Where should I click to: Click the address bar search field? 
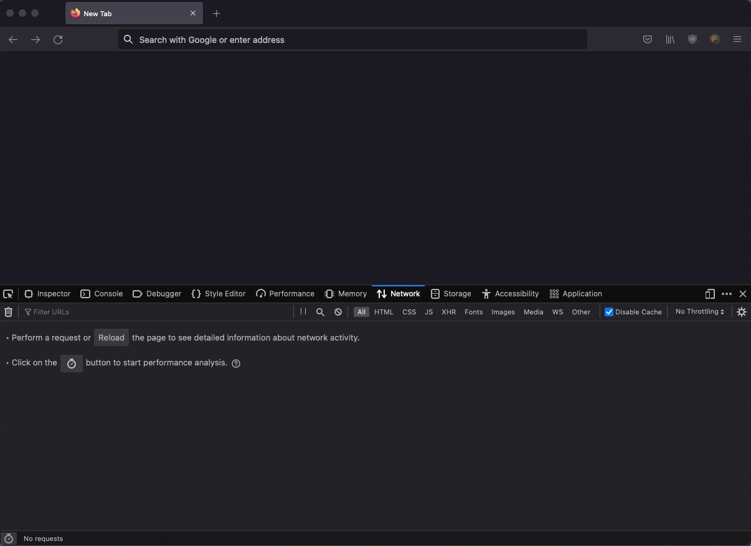[352, 39]
